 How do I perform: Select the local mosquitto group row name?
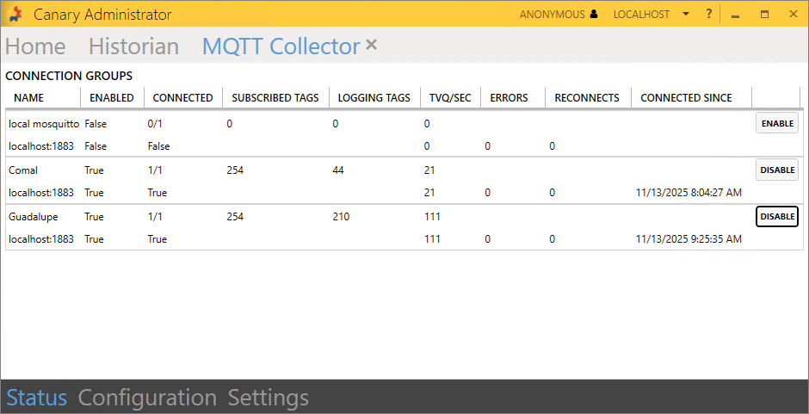pyautogui.click(x=44, y=124)
